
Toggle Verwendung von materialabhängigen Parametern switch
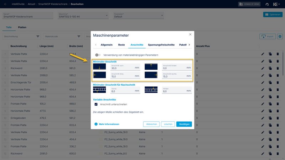pos(98,55)
